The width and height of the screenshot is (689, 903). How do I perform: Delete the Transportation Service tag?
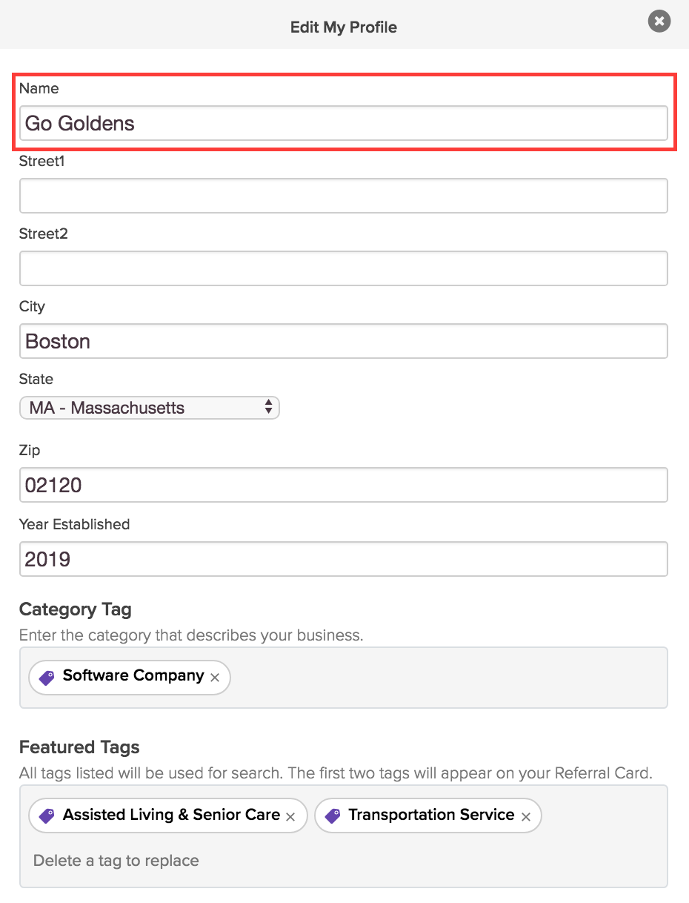(x=525, y=816)
